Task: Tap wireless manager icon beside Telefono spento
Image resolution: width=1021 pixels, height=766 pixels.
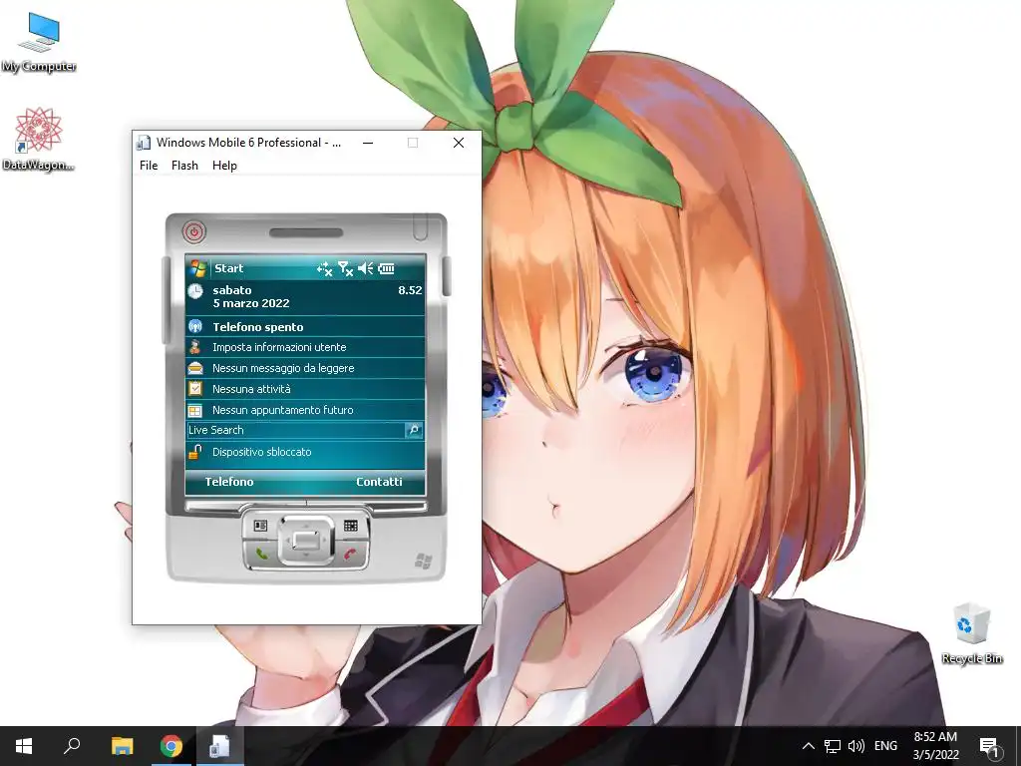Action: point(195,326)
